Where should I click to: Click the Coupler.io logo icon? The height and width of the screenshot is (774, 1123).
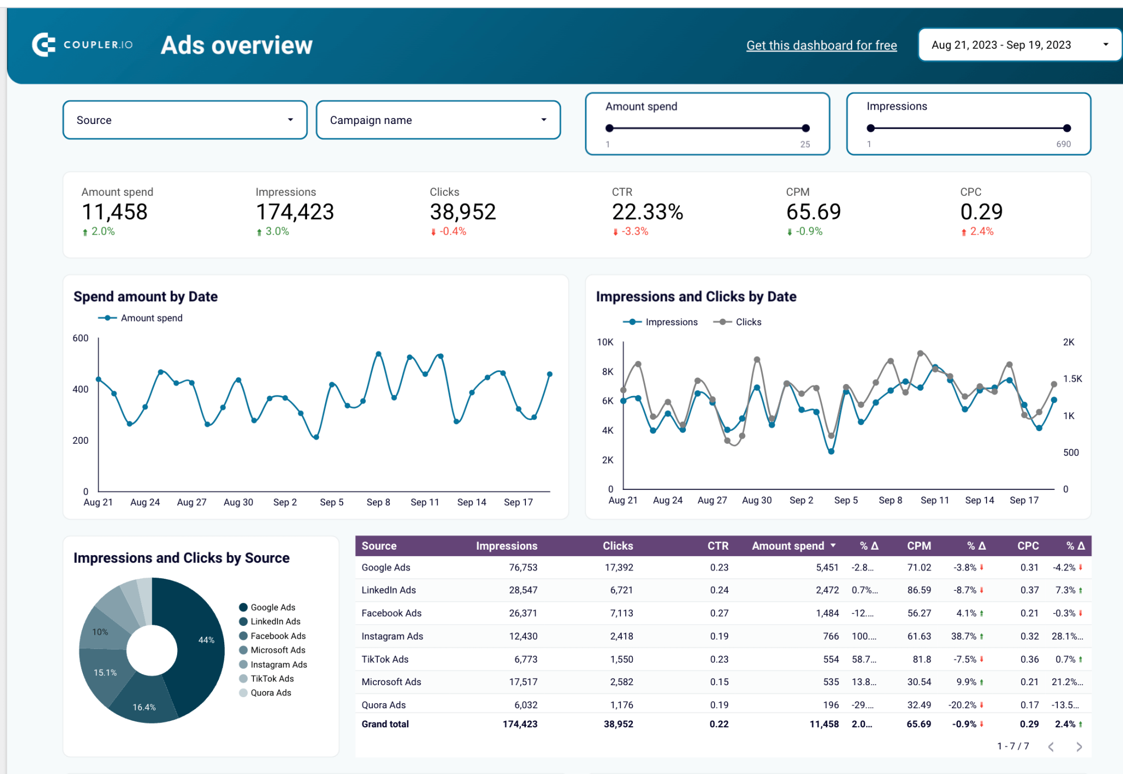click(x=43, y=44)
